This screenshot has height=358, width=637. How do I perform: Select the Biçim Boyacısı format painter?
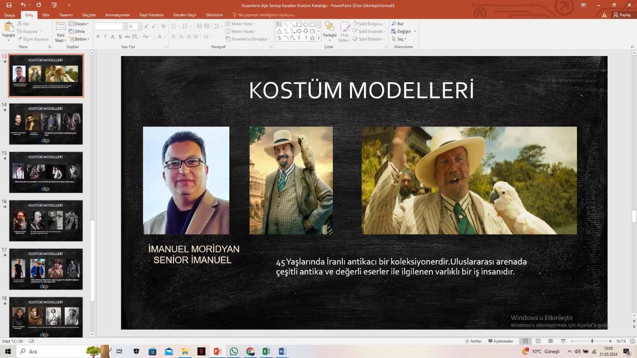click(33, 39)
